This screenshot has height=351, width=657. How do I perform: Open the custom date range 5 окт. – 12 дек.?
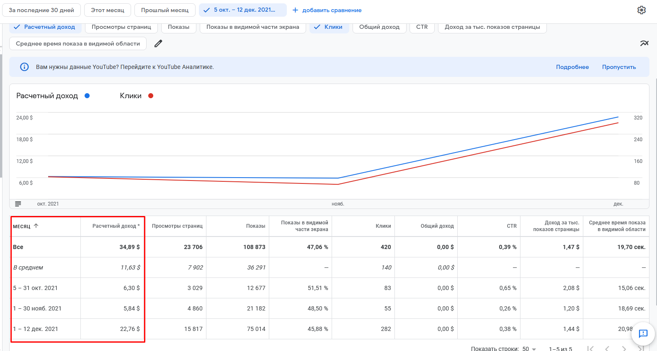tap(243, 10)
